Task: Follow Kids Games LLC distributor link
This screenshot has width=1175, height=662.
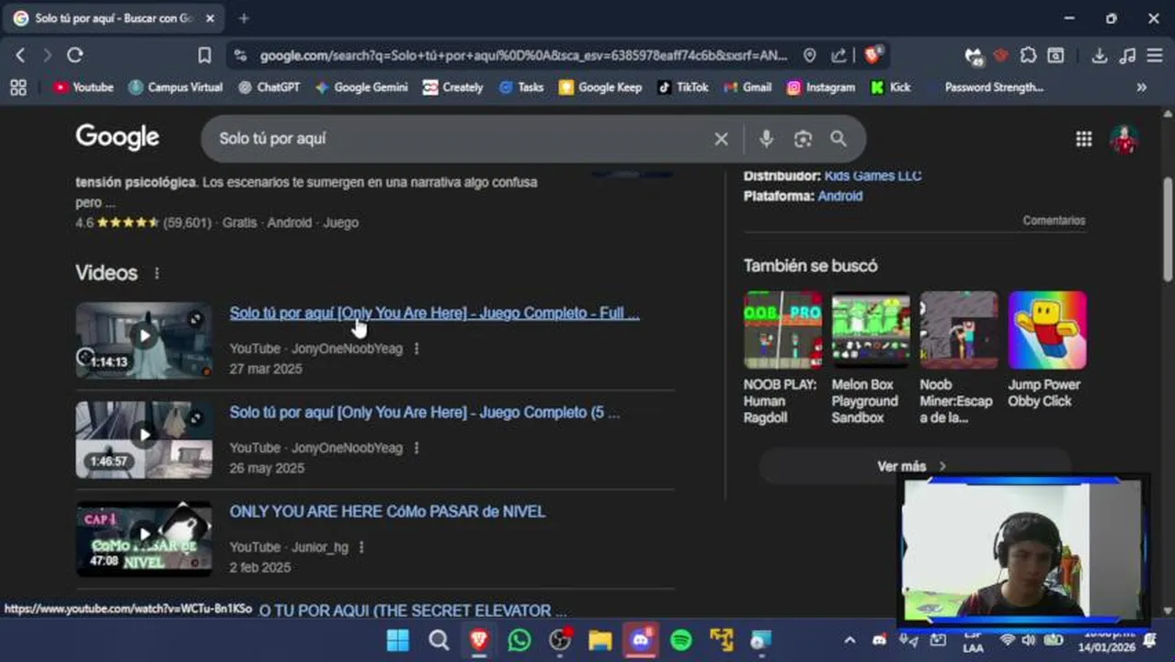Action: click(x=873, y=176)
